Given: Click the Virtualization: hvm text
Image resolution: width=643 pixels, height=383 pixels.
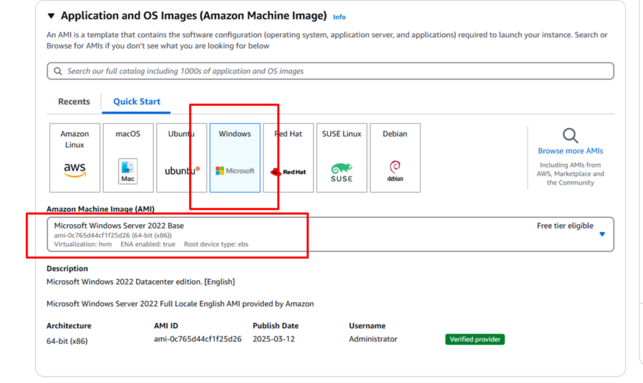Looking at the screenshot, I should [x=83, y=244].
